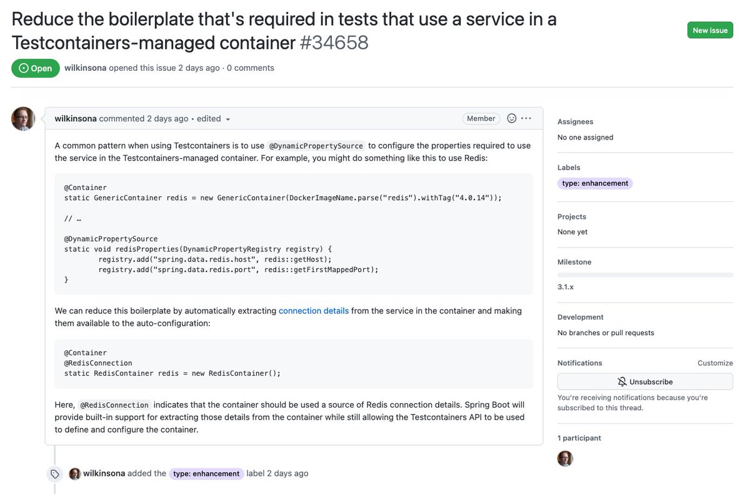
Task: Open the emoji reaction picker on the comment
Action: coord(511,118)
